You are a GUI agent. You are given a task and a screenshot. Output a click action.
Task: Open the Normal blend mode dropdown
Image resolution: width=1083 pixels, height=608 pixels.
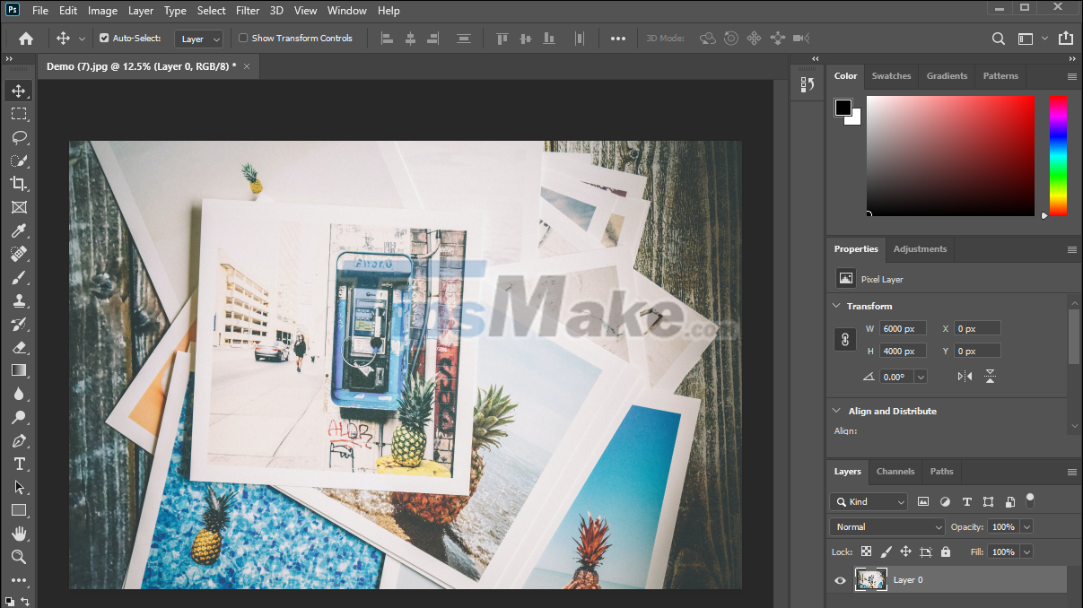(x=887, y=527)
